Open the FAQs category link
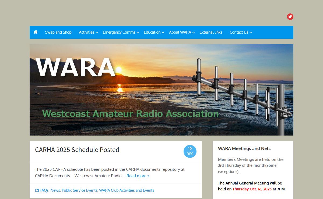This screenshot has height=199, width=323. pyautogui.click(x=44, y=190)
